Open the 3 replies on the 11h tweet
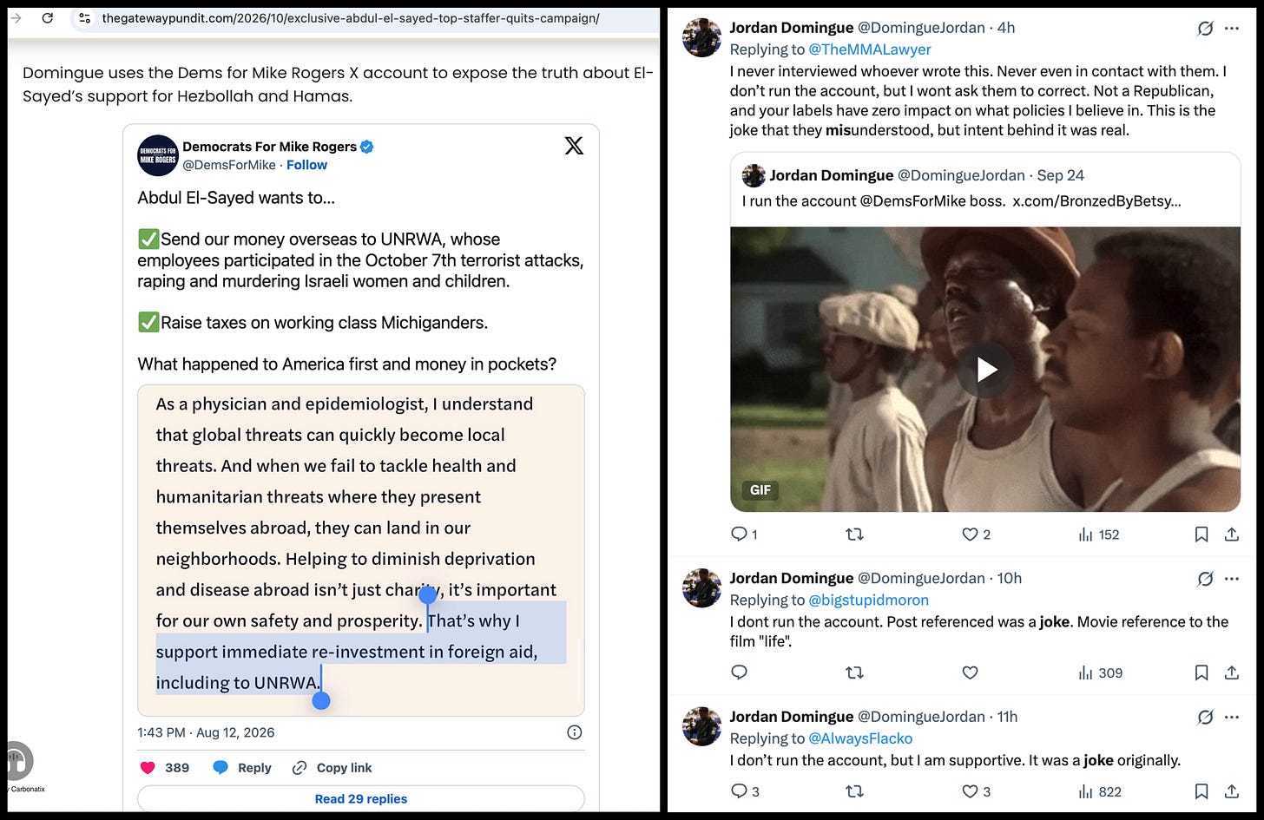 [x=745, y=791]
